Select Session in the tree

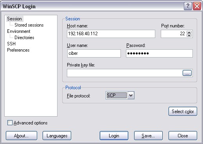tap(14, 19)
